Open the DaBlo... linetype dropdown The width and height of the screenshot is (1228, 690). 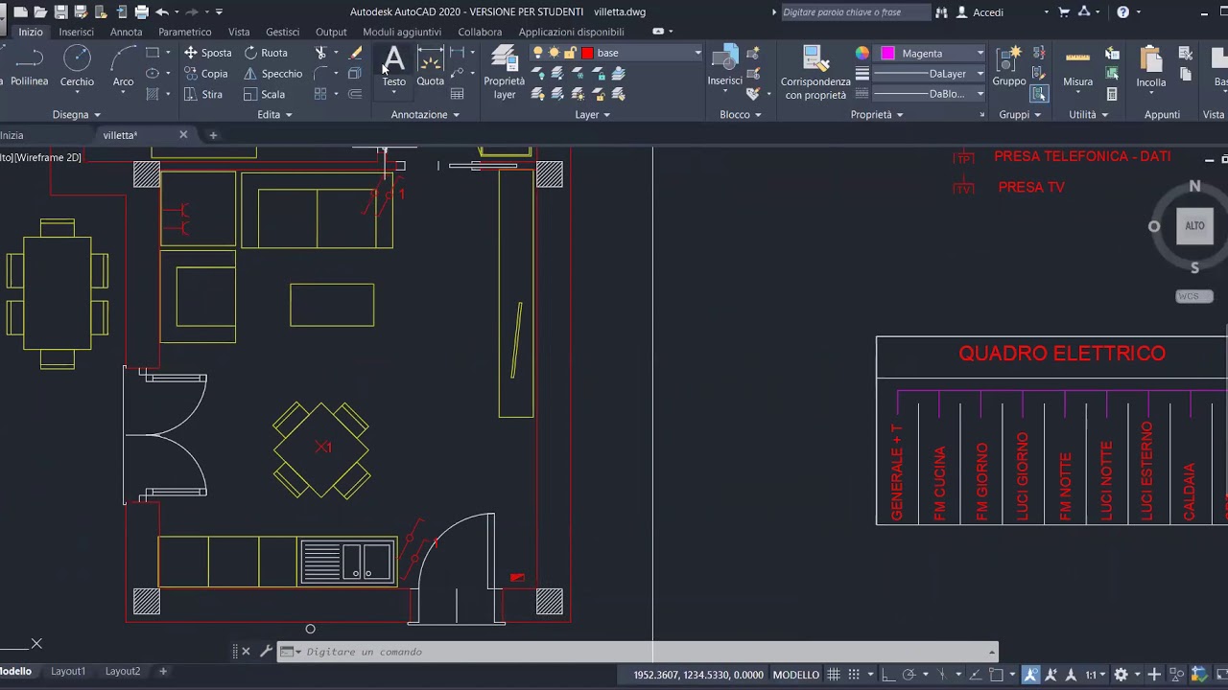point(980,94)
